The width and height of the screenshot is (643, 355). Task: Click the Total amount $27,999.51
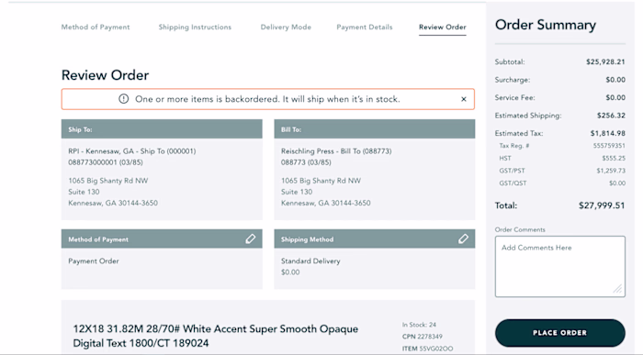(602, 205)
